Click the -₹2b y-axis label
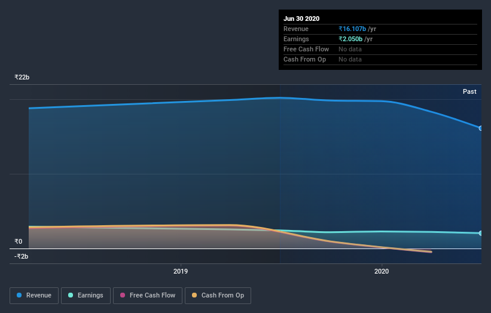491x313 pixels. [x=22, y=256]
